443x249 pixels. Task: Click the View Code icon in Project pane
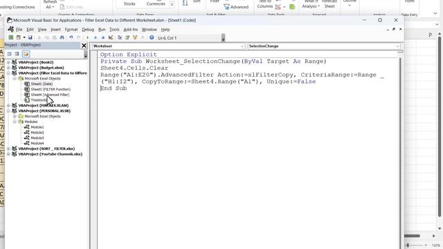9,54
